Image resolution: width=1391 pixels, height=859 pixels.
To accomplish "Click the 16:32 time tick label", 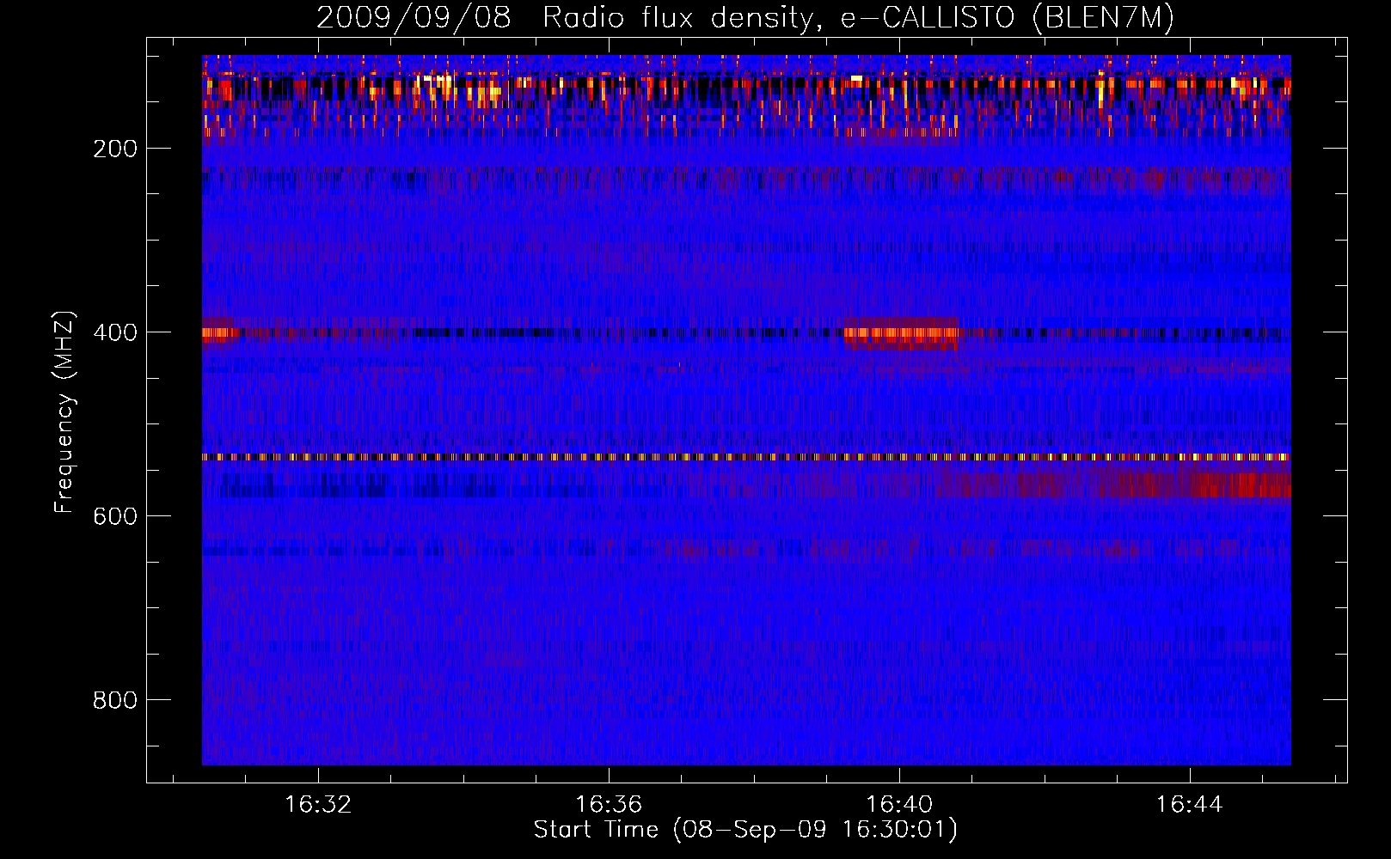I will coord(318,804).
